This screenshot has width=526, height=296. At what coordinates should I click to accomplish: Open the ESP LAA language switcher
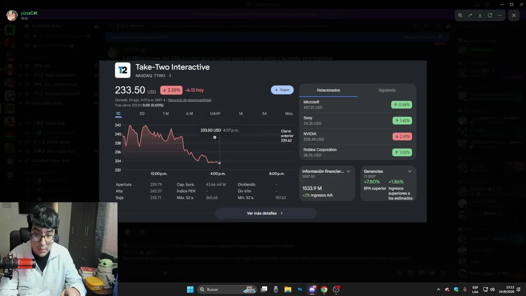pos(475,289)
